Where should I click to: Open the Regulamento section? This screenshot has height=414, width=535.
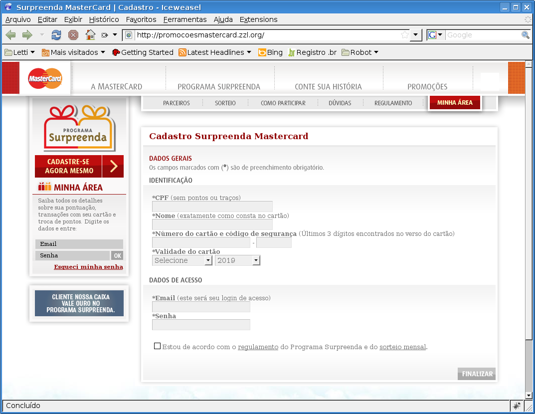pyautogui.click(x=393, y=103)
